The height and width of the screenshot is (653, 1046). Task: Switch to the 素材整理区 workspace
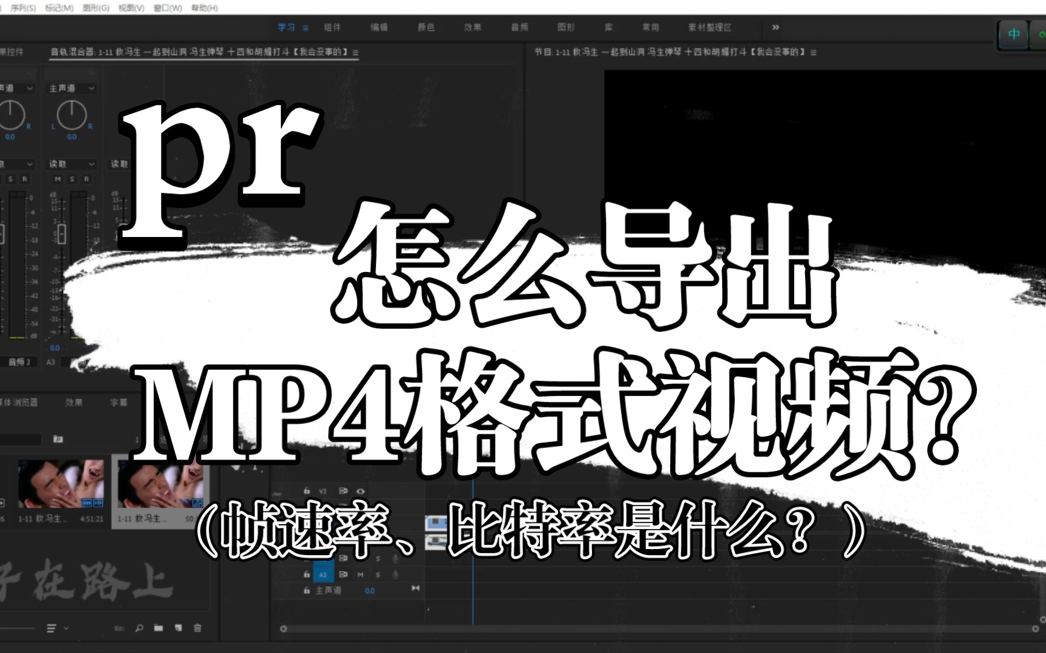(709, 27)
